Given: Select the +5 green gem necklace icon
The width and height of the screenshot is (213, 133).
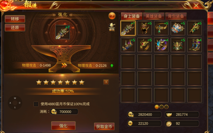Looking at the screenshot, I should click(161, 28).
